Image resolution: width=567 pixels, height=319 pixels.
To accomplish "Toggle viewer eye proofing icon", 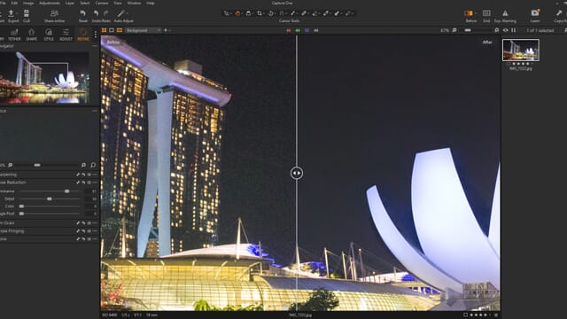I will pyautogui.click(x=506, y=30).
